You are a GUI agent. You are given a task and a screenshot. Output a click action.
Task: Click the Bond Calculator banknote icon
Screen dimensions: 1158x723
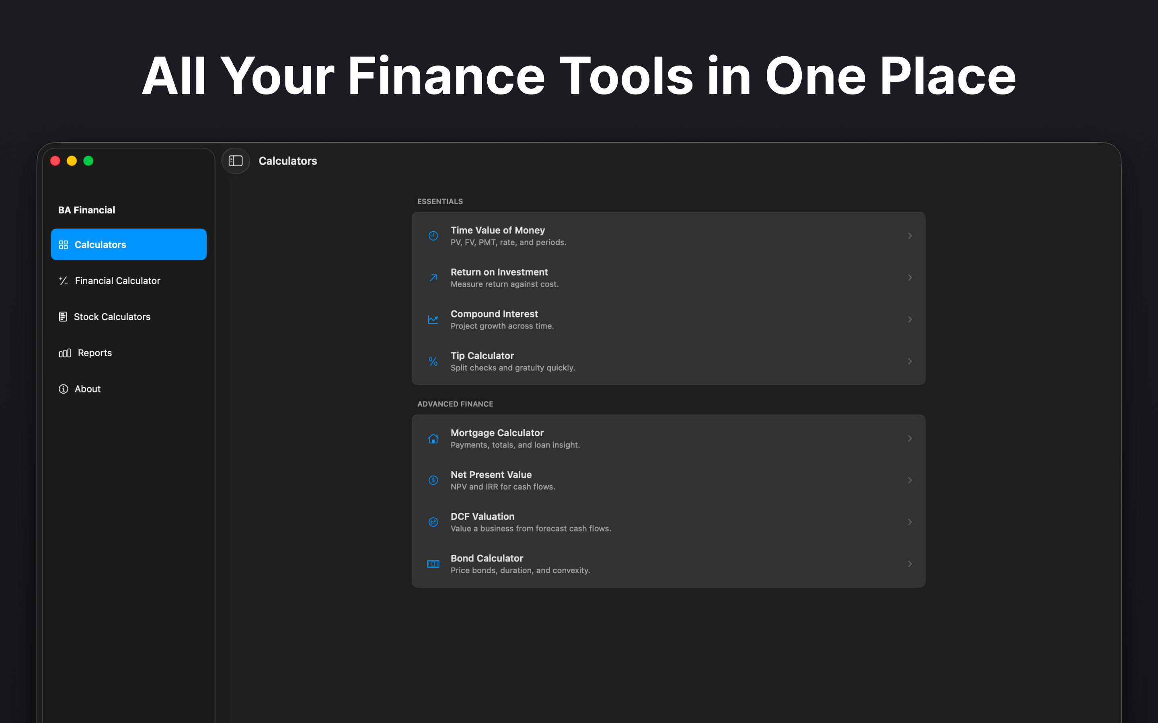coord(433,564)
